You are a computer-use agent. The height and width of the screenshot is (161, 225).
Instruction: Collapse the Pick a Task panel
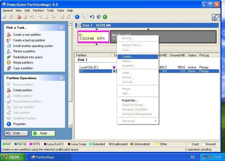(61, 28)
